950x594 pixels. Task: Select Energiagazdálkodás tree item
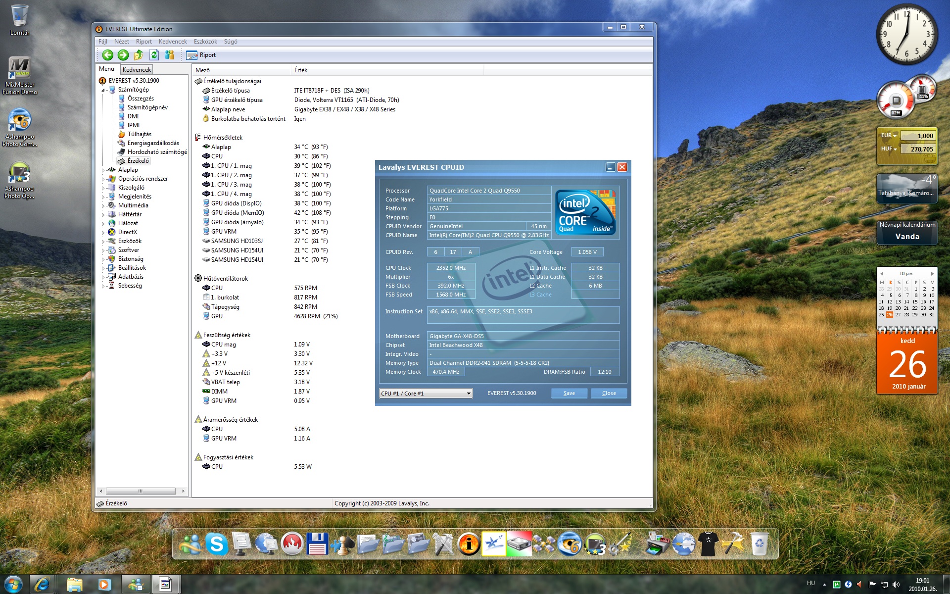click(x=153, y=143)
